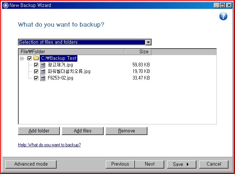Select the 파워빌더설치오류.jpg file name

click(69, 71)
